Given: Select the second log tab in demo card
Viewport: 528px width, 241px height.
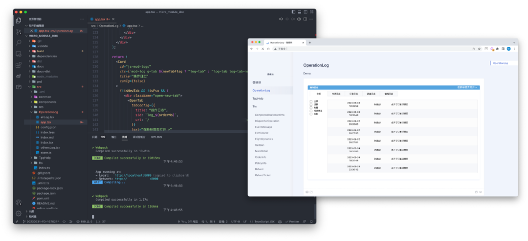Looking at the screenshot, I should pos(336,94).
